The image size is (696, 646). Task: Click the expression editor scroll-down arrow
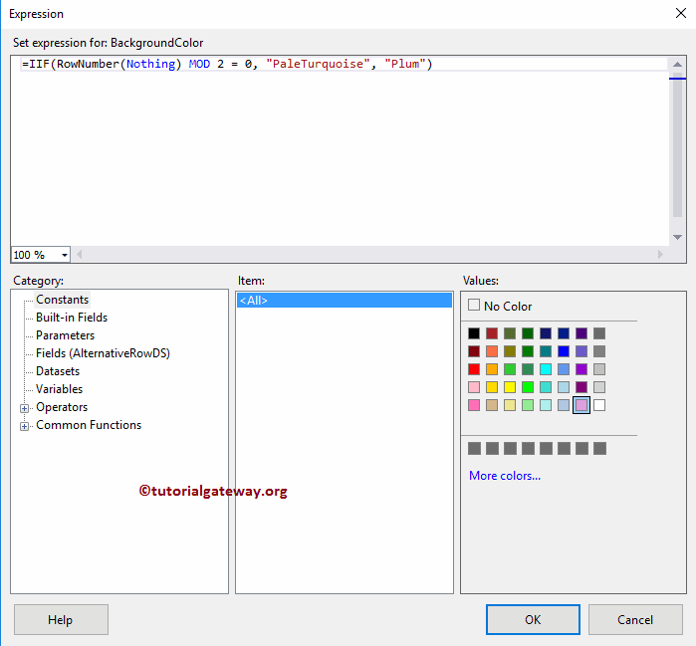click(x=677, y=237)
